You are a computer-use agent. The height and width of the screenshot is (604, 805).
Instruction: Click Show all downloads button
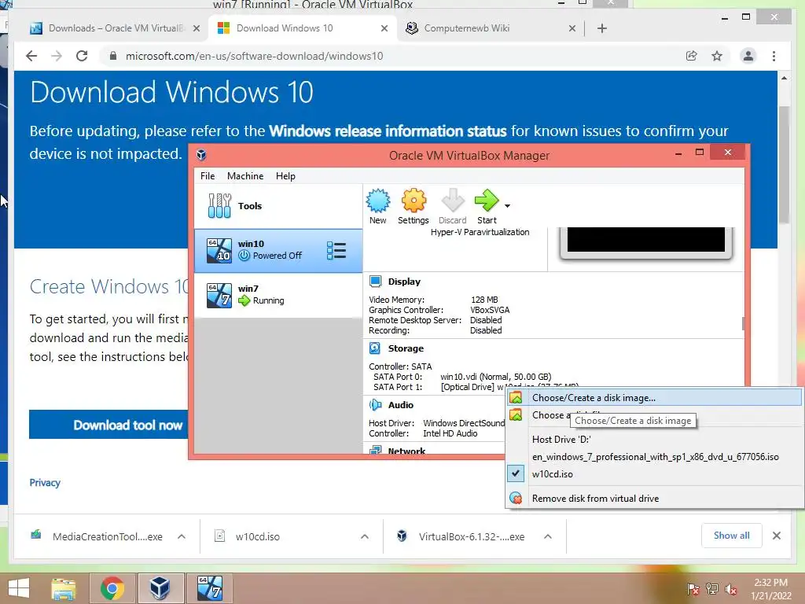point(732,536)
